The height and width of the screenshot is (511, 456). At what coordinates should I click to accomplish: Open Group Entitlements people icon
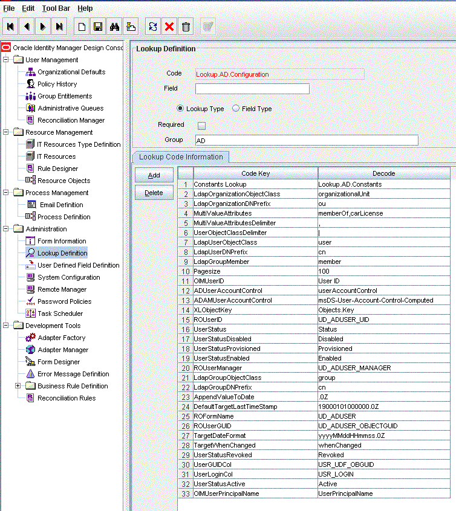click(30, 96)
